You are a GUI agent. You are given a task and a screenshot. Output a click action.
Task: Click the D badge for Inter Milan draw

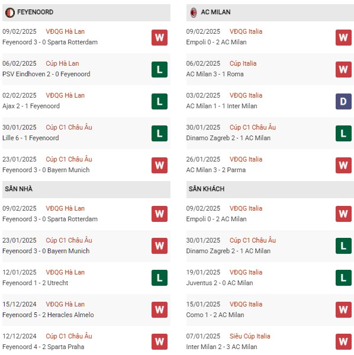pos(343,101)
